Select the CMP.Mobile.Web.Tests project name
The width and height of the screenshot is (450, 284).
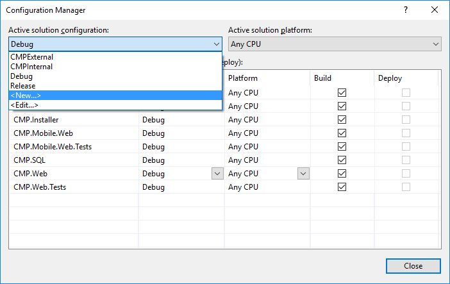(53, 147)
